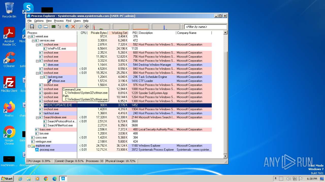The height and width of the screenshot is (182, 325).
Task: Open the Process menu
Action: 59,21
